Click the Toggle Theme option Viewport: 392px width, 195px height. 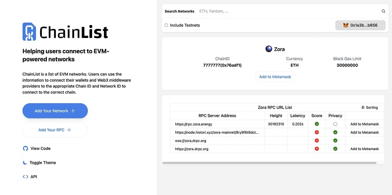tap(39, 163)
